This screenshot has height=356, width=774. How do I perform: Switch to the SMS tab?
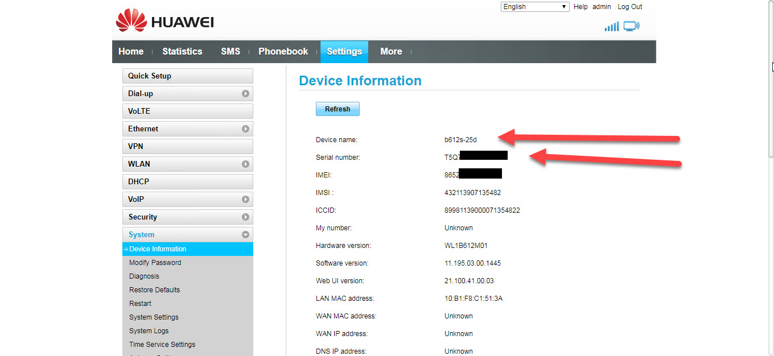click(x=230, y=51)
